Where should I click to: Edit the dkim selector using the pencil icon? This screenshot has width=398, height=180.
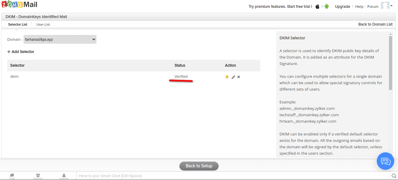pyautogui.click(x=233, y=77)
